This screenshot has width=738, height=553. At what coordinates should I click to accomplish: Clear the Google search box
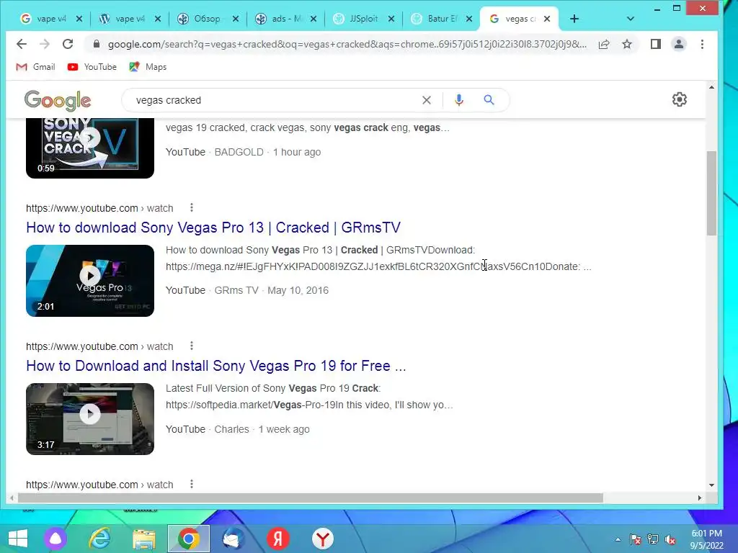pyautogui.click(x=427, y=100)
